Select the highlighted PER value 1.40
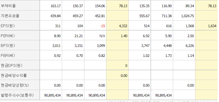 point(124,36)
